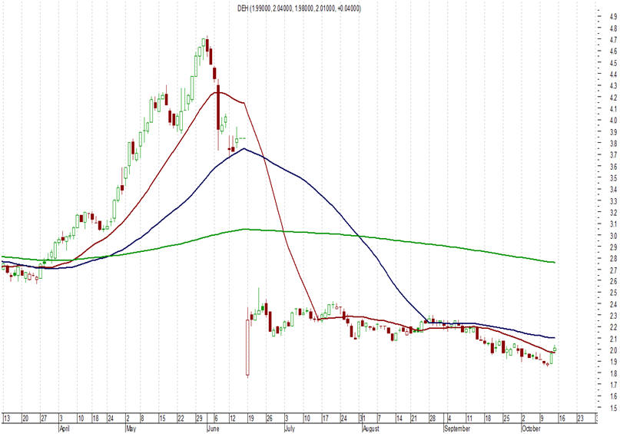
Task: Select the 20 date axis label
Action: pos(25,418)
